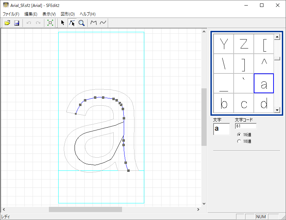Click canvas horizontal scroll right arrow

[x=198, y=209]
